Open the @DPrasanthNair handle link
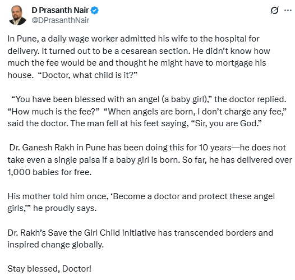Screen dimensions: 295x280 point(61,20)
